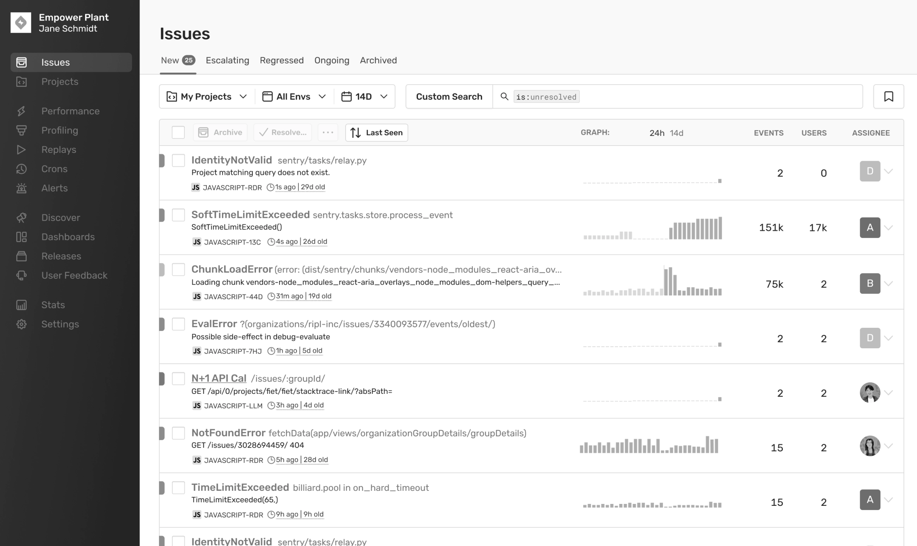Open the Profiling sidebar icon
Screen dimensions: 917x546
(x=21, y=131)
